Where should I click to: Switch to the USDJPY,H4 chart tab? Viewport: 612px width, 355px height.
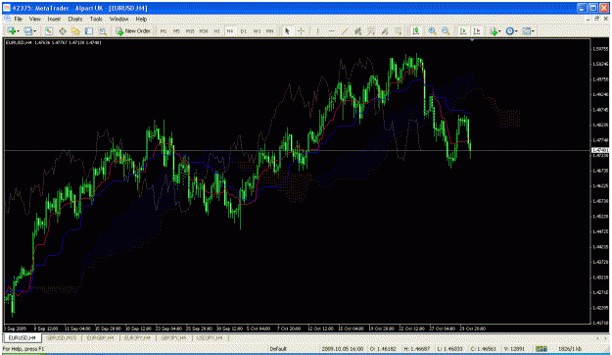[x=210, y=337]
